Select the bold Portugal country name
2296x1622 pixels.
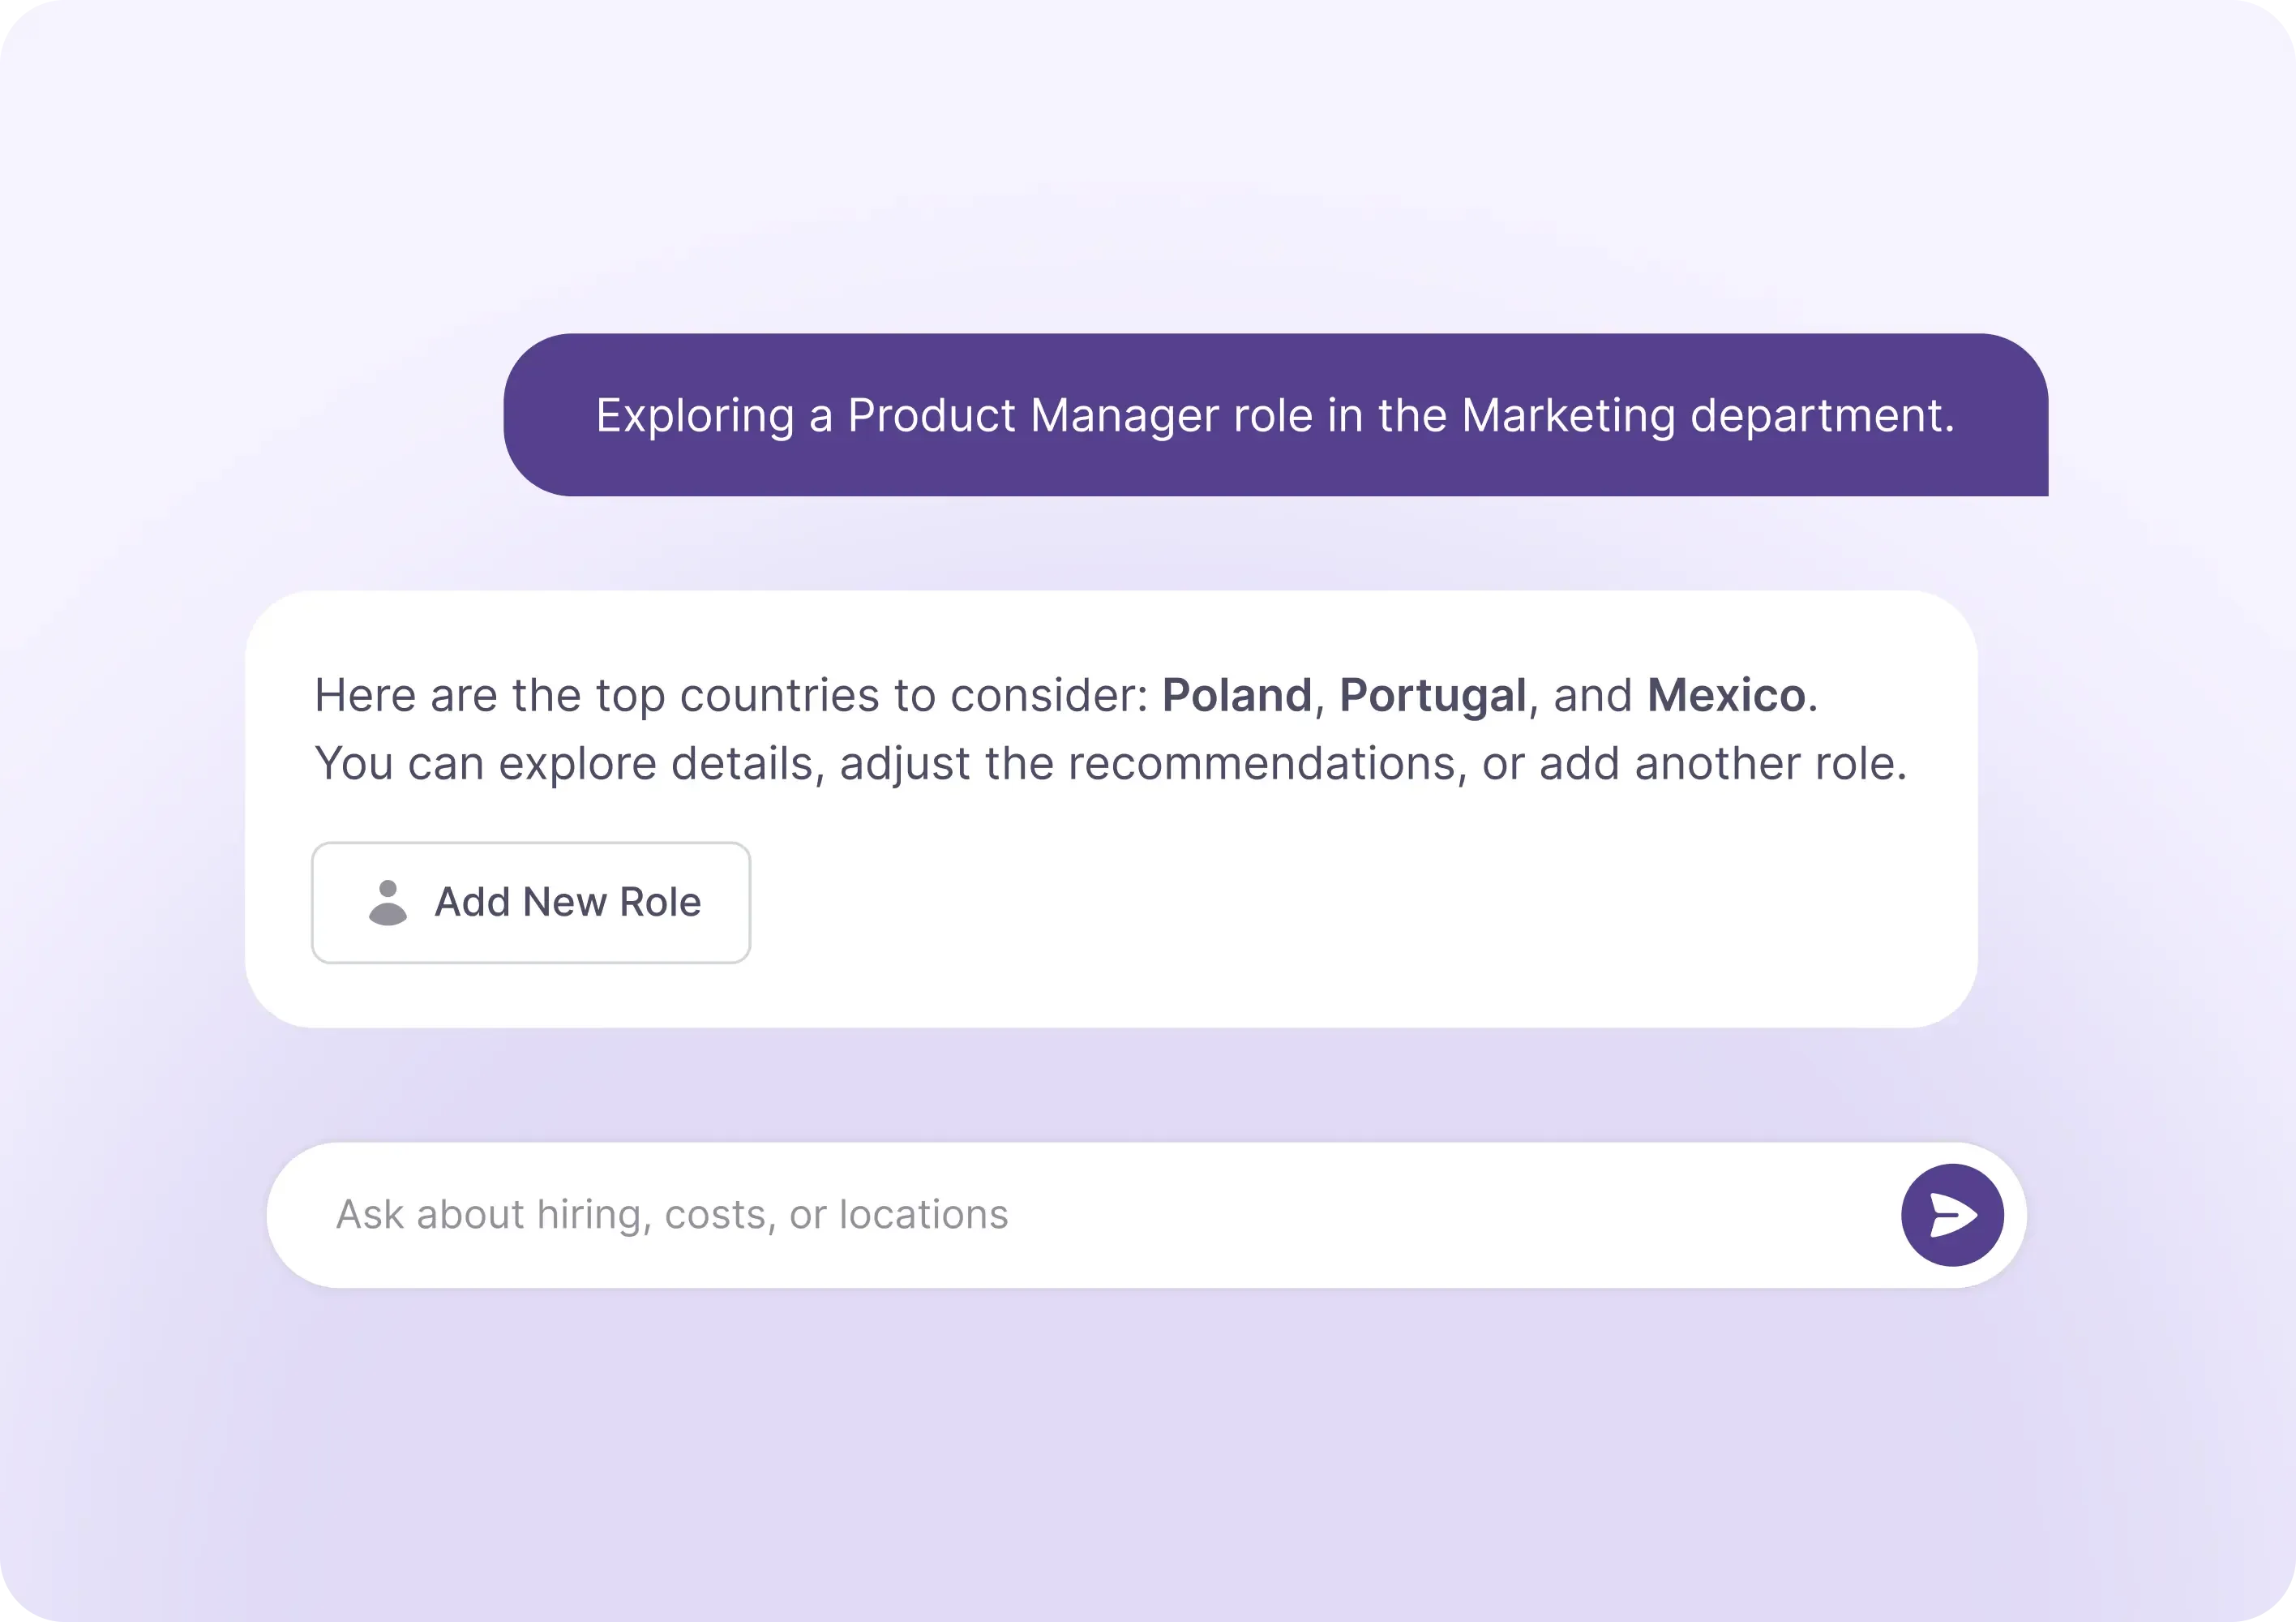pos(1432,695)
